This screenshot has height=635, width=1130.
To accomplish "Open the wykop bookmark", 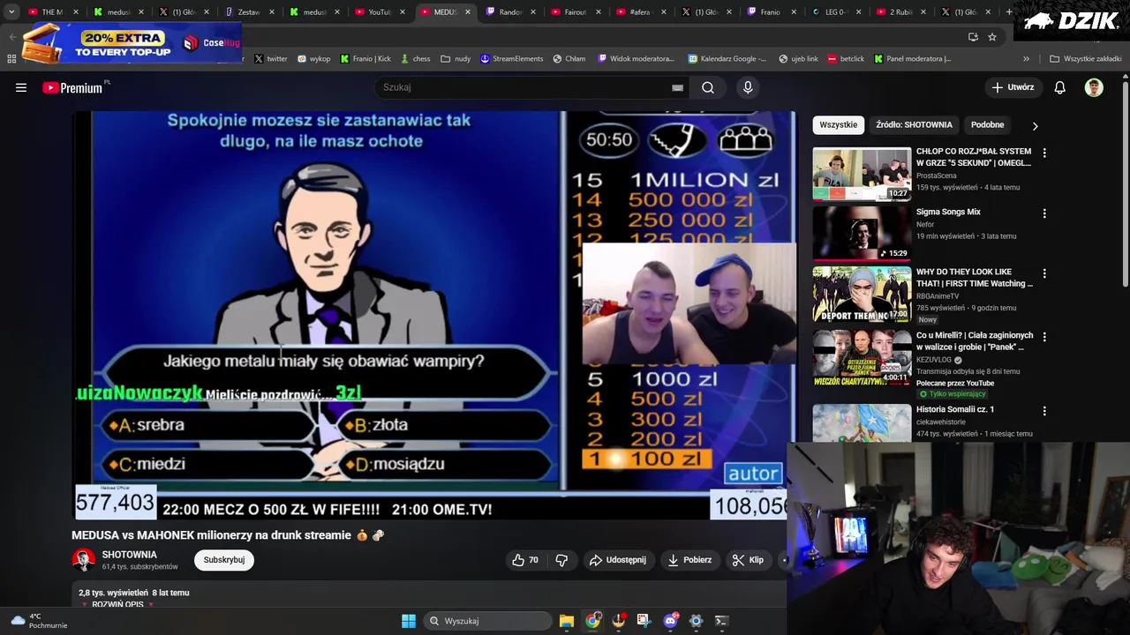I will click(x=313, y=59).
